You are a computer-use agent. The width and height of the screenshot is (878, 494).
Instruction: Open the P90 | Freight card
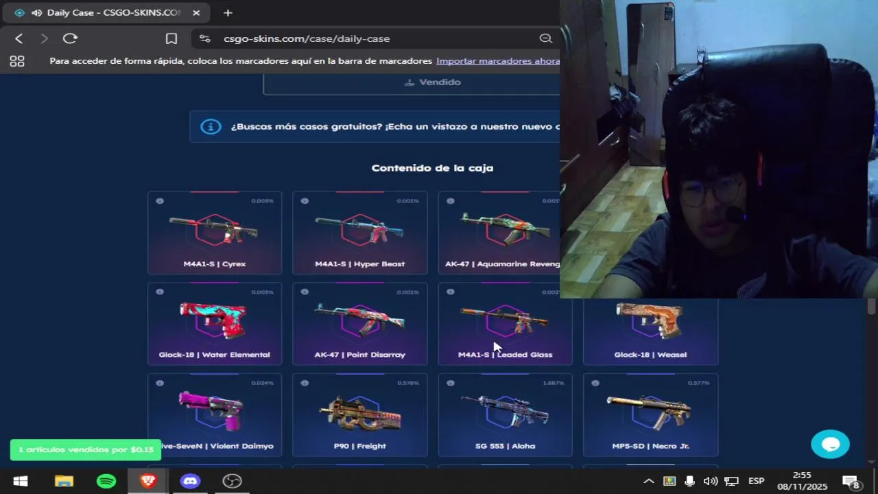point(360,415)
